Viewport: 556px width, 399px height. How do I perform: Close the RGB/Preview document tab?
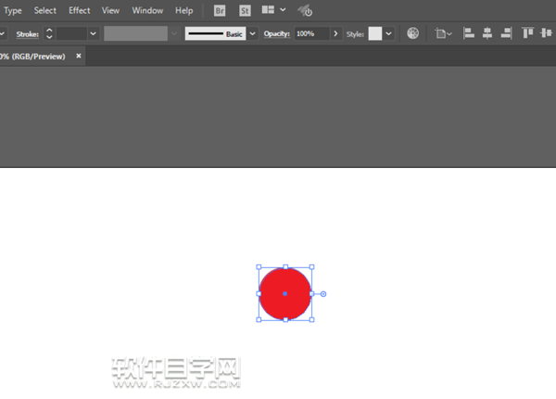79,56
